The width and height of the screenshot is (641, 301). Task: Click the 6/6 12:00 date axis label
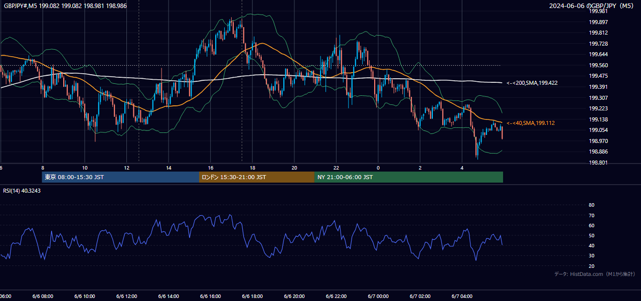point(126,296)
